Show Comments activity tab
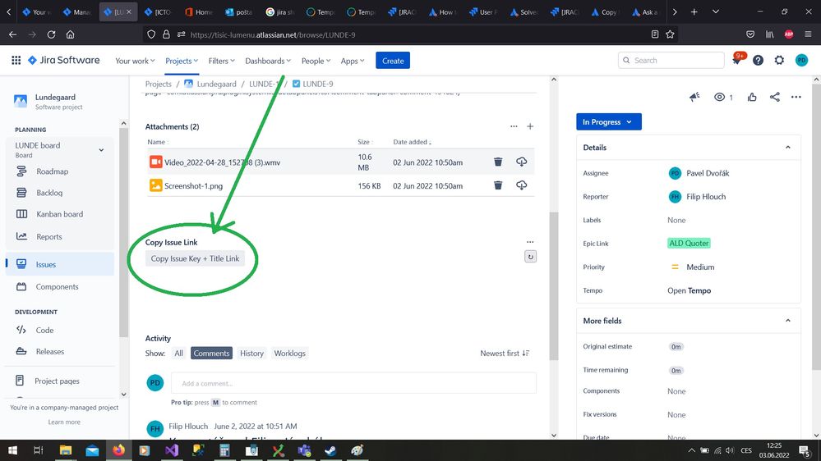821x461 pixels. (x=211, y=354)
